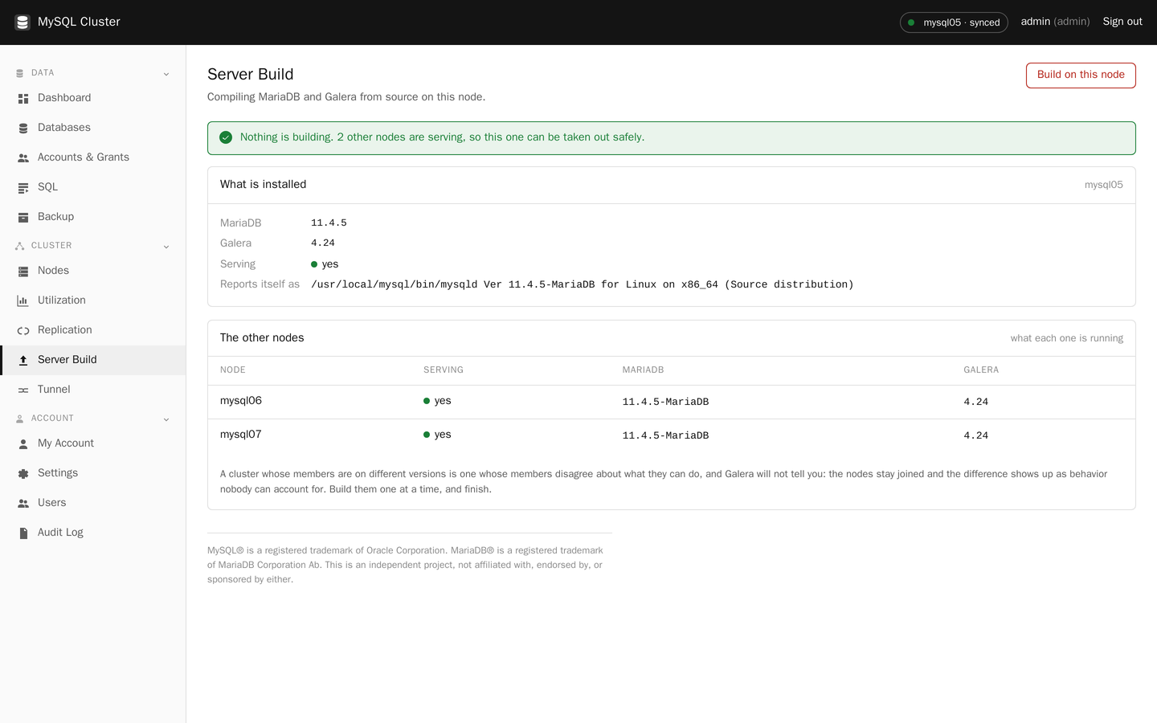This screenshot has height=723, width=1157.
Task: Click the mysql06 serving status yes
Action: (437, 401)
